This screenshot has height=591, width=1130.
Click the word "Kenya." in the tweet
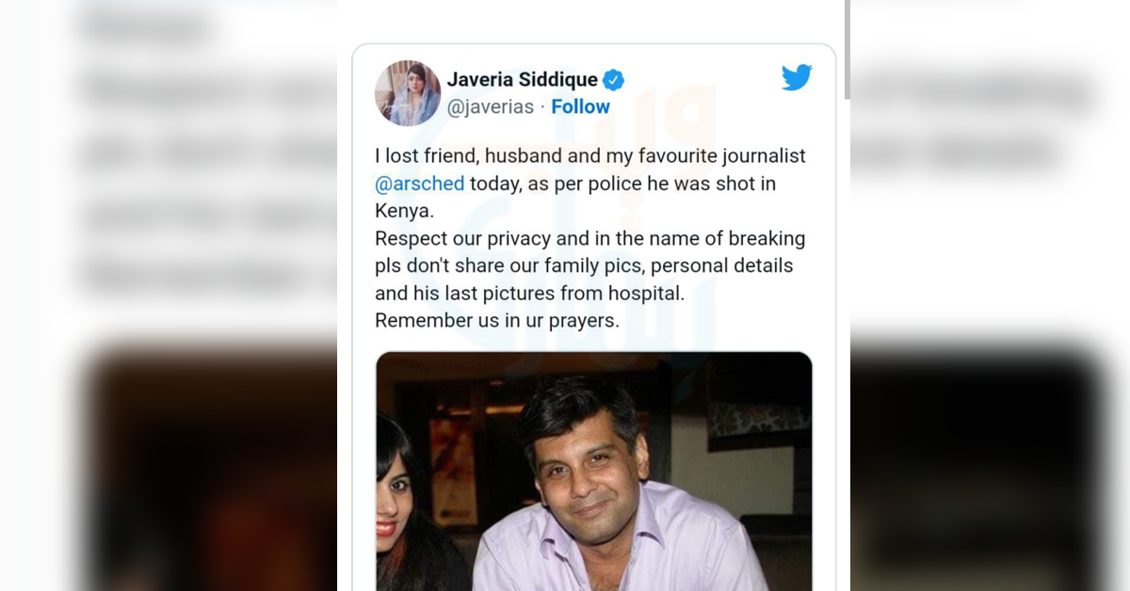(404, 211)
